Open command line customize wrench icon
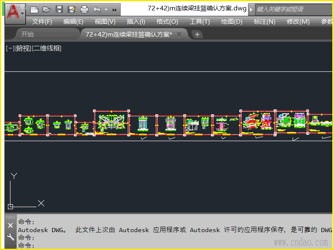334x250 pixels. click(10, 237)
